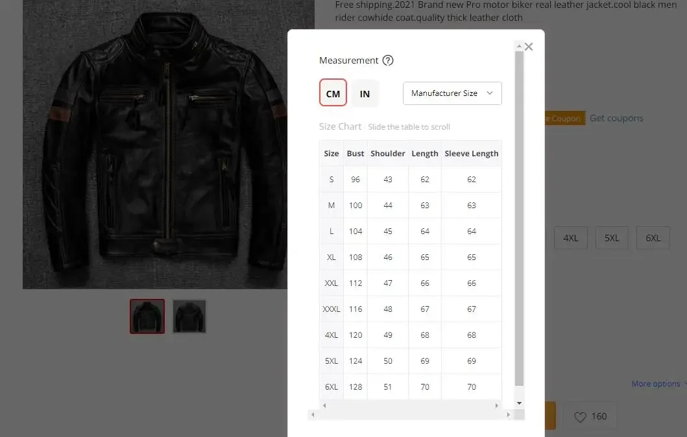The image size is (687, 437).
Task: Click shoulder value 50 in 5XL row
Action: click(x=388, y=360)
